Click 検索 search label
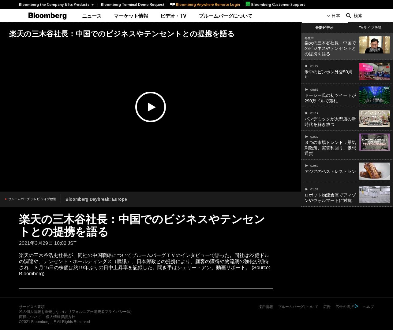393x330 pixels. 358,16
